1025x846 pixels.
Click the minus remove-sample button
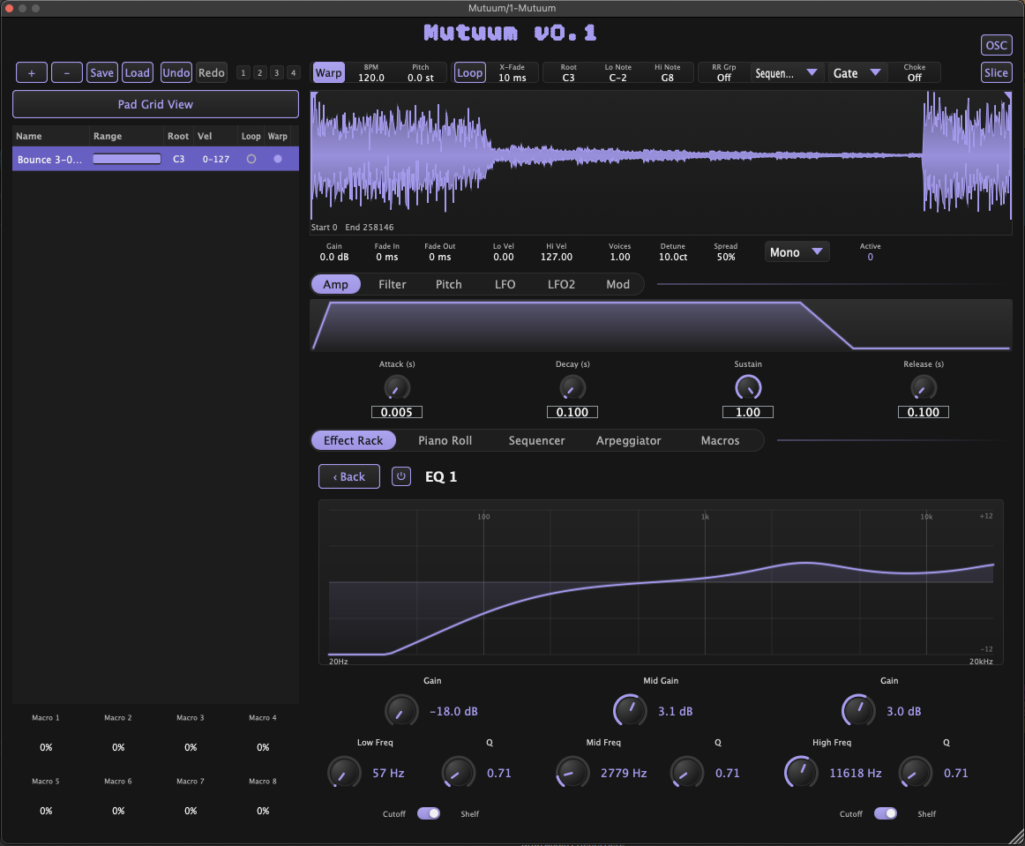(x=67, y=72)
